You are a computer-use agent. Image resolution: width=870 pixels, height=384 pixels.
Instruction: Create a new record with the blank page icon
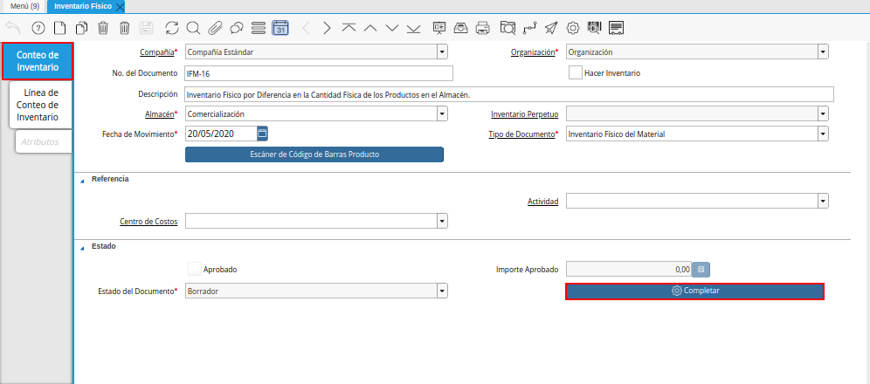coord(59,28)
